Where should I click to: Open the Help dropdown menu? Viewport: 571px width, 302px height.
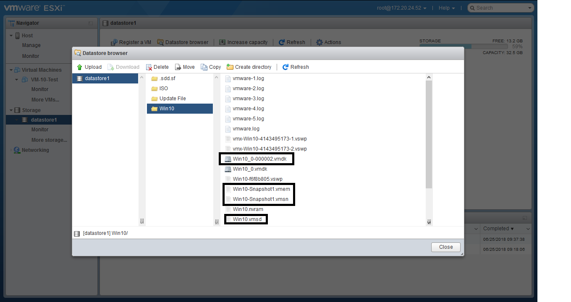pyautogui.click(x=446, y=8)
